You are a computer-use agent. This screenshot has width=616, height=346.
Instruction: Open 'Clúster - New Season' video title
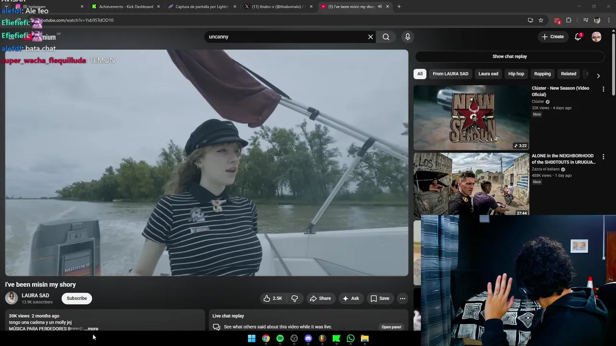pos(560,91)
